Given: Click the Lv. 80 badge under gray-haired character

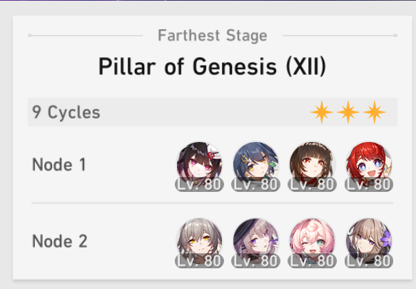Looking at the screenshot, I should [x=200, y=261].
